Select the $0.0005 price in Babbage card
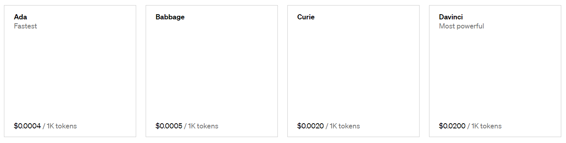Screen dimensions: 566x143 pos(169,126)
